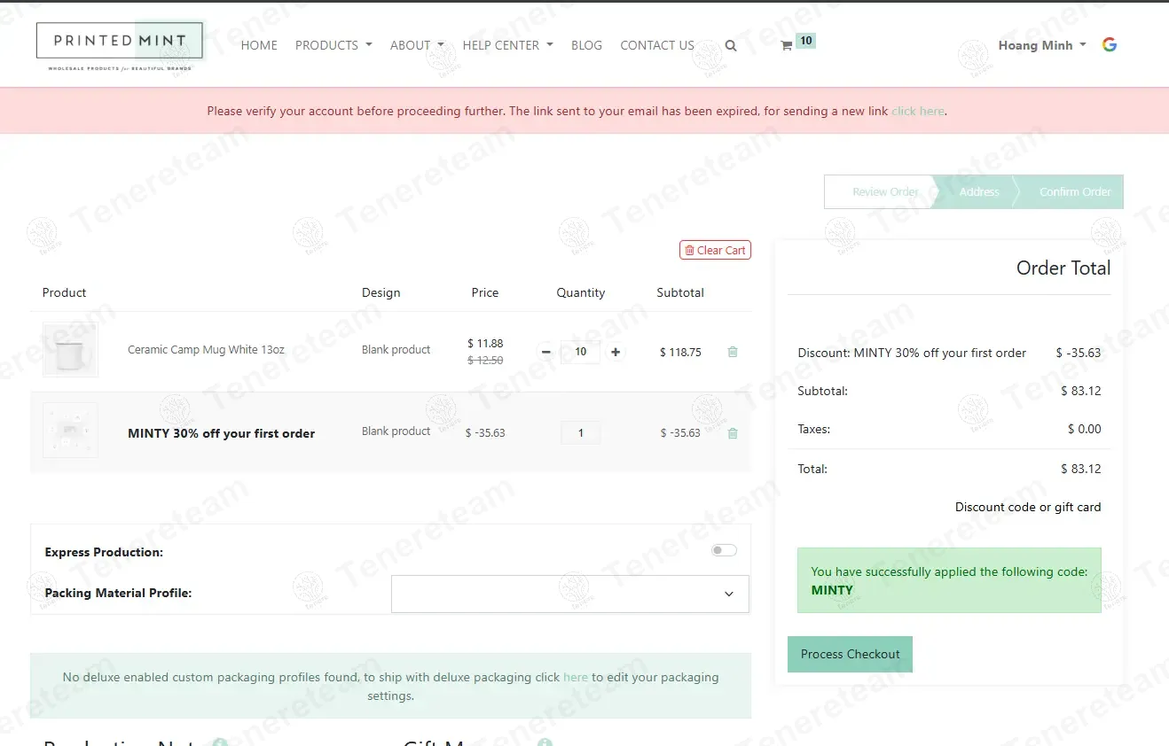This screenshot has height=746, width=1169.
Task: Open the Contact Us page
Action: [x=657, y=45]
